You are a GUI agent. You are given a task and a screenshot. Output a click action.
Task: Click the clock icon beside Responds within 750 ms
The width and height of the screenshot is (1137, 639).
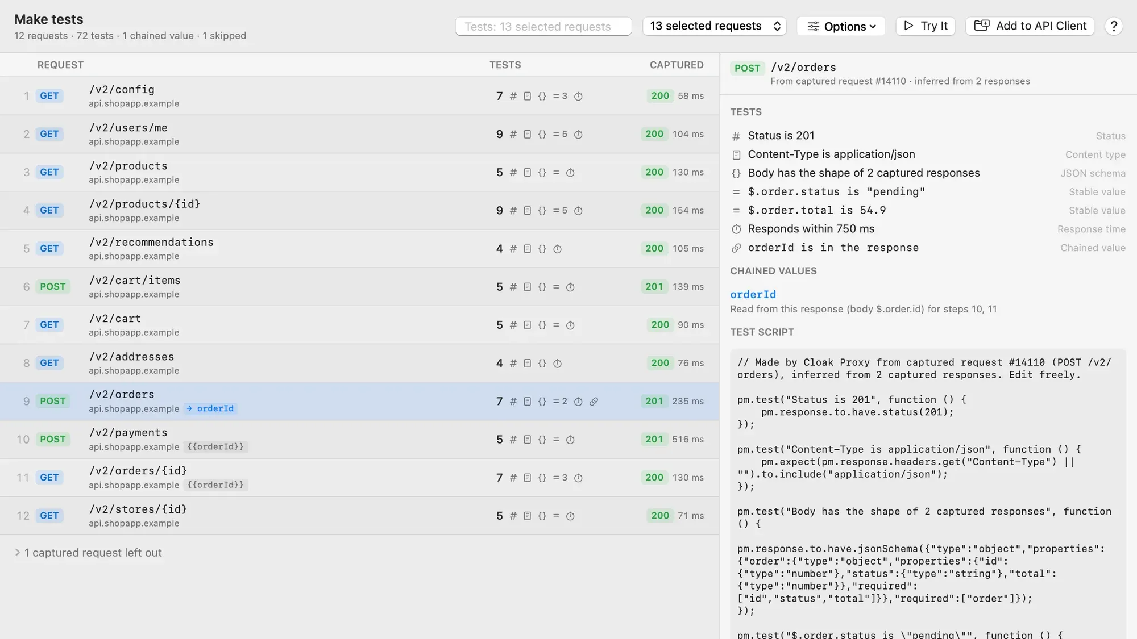pyautogui.click(x=736, y=229)
